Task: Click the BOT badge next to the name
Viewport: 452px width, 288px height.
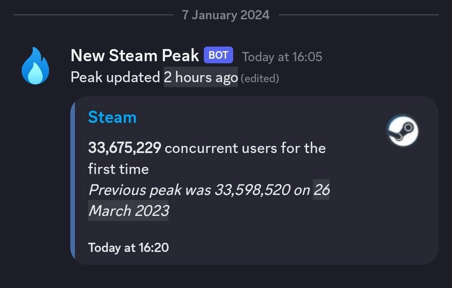Action: pyautogui.click(x=218, y=55)
